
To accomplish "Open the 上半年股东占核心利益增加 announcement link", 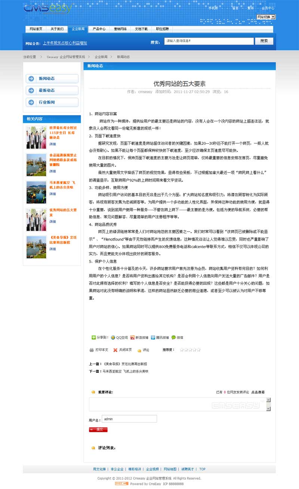I will [x=65, y=43].
